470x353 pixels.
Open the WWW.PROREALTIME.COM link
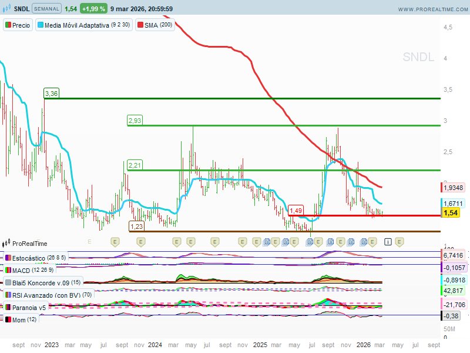[433, 9]
